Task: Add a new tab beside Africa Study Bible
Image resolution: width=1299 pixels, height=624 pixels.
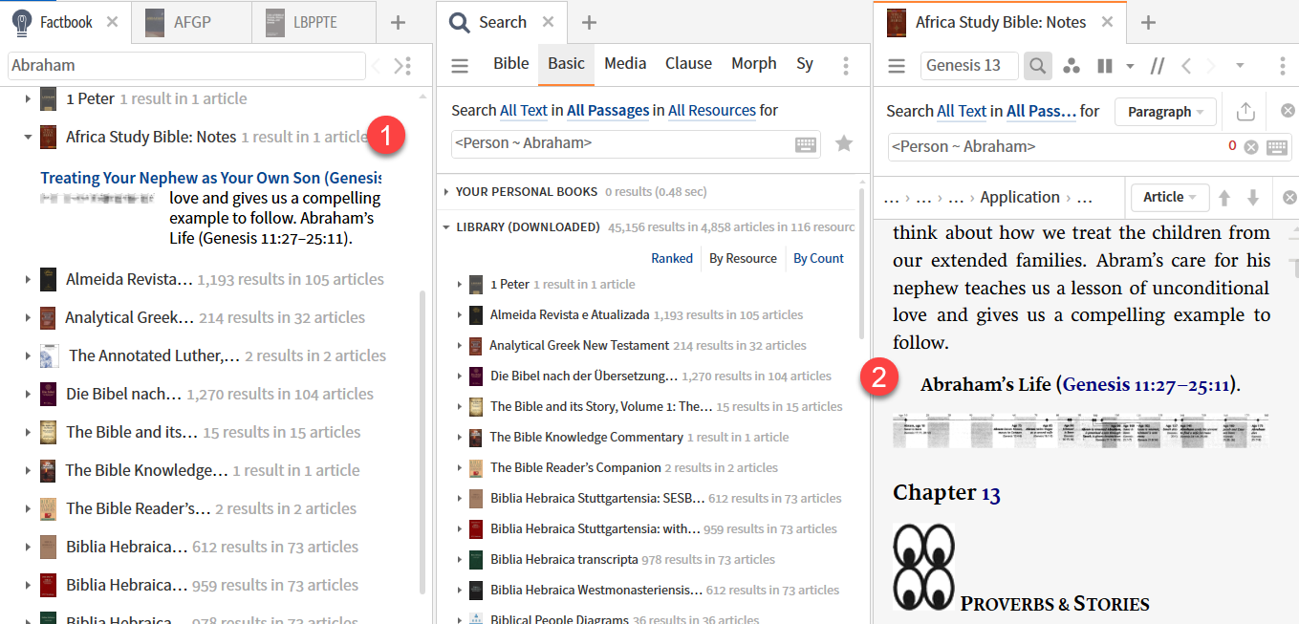Action: coord(1148,22)
